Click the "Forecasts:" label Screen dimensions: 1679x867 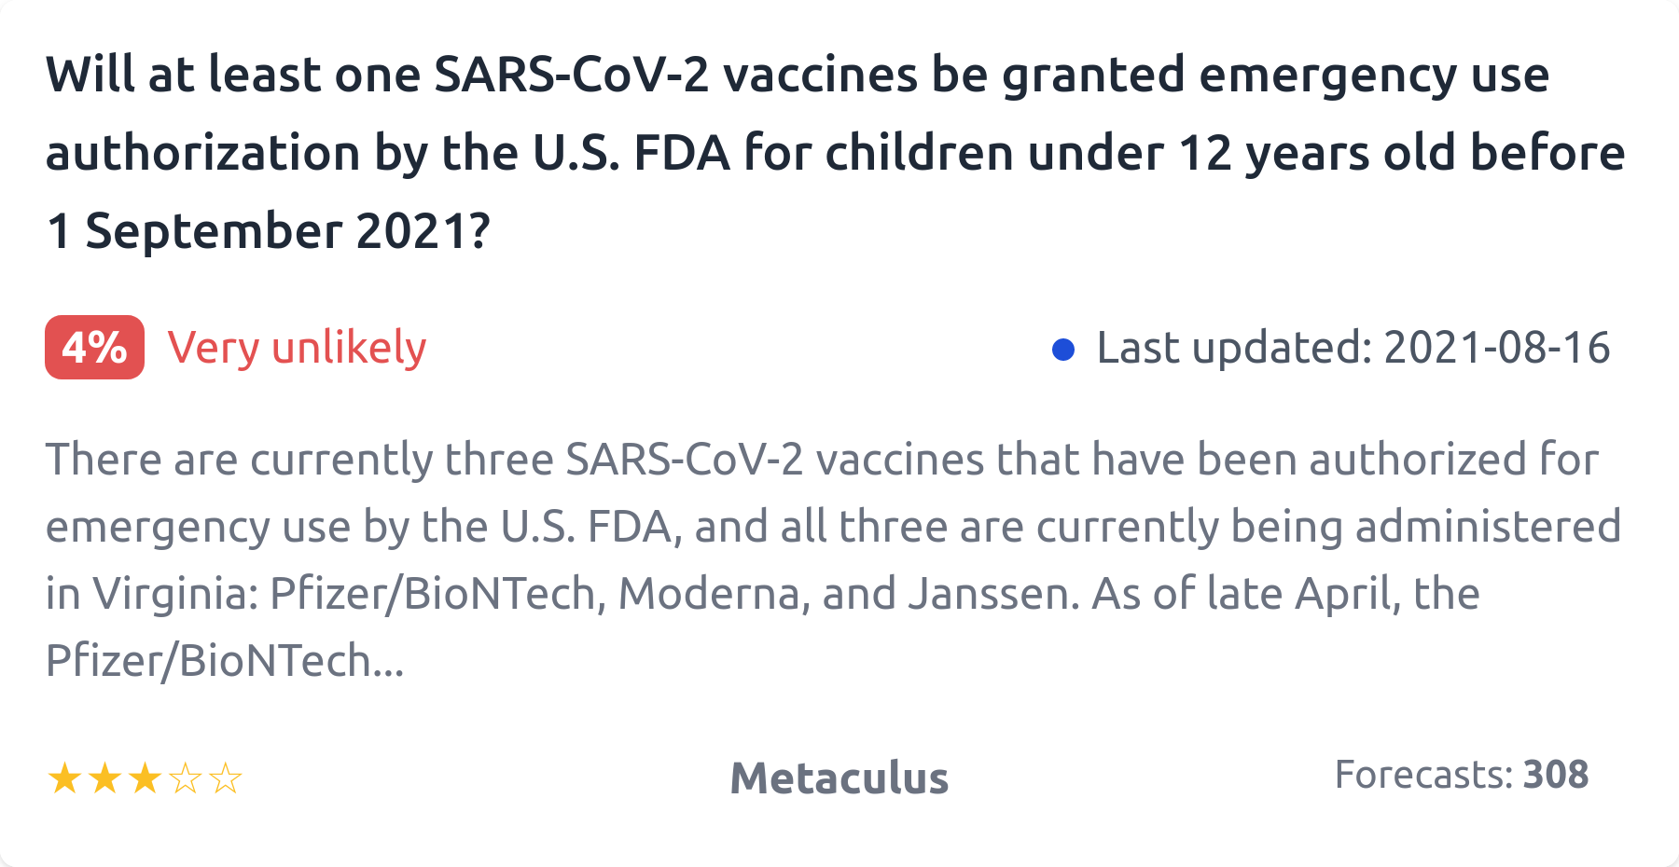pyautogui.click(x=1423, y=775)
